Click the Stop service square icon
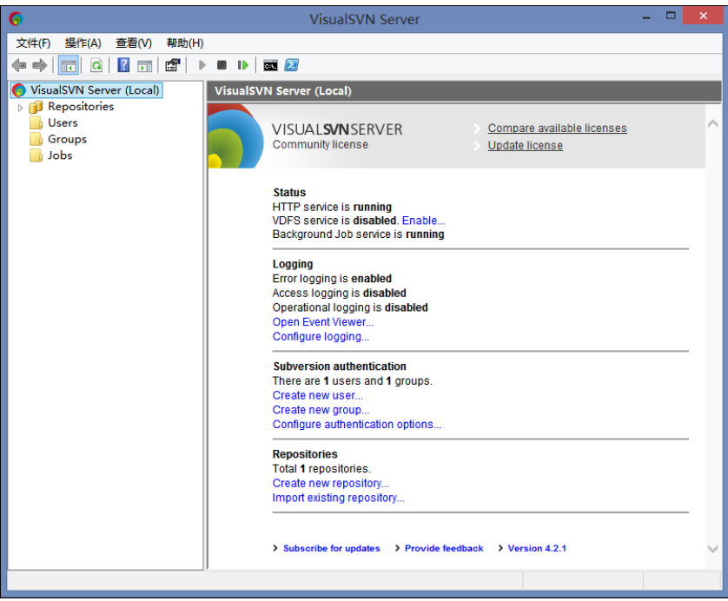Screen dimensions: 728x601 pyautogui.click(x=222, y=65)
